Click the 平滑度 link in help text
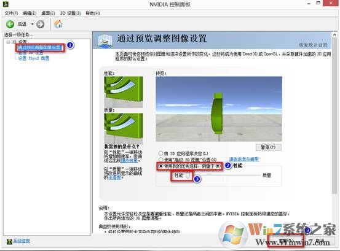The height and width of the screenshot is (251, 340). [x=114, y=177]
